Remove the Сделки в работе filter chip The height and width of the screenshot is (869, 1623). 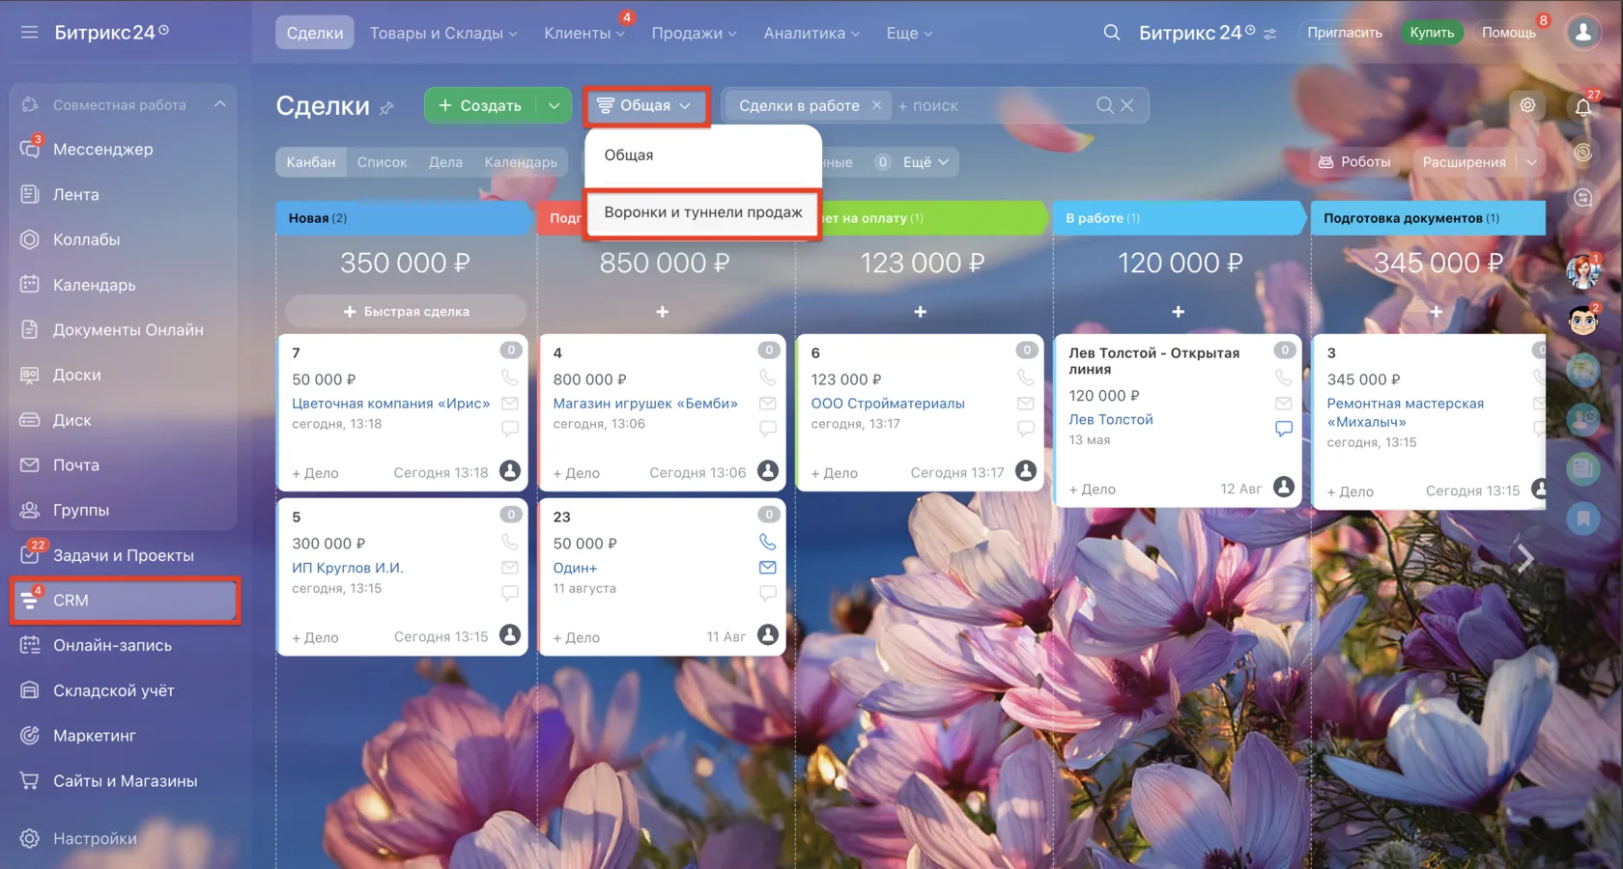point(876,105)
